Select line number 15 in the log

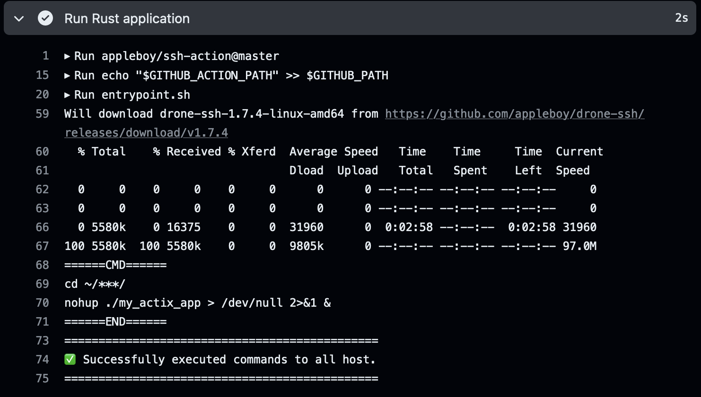click(43, 76)
